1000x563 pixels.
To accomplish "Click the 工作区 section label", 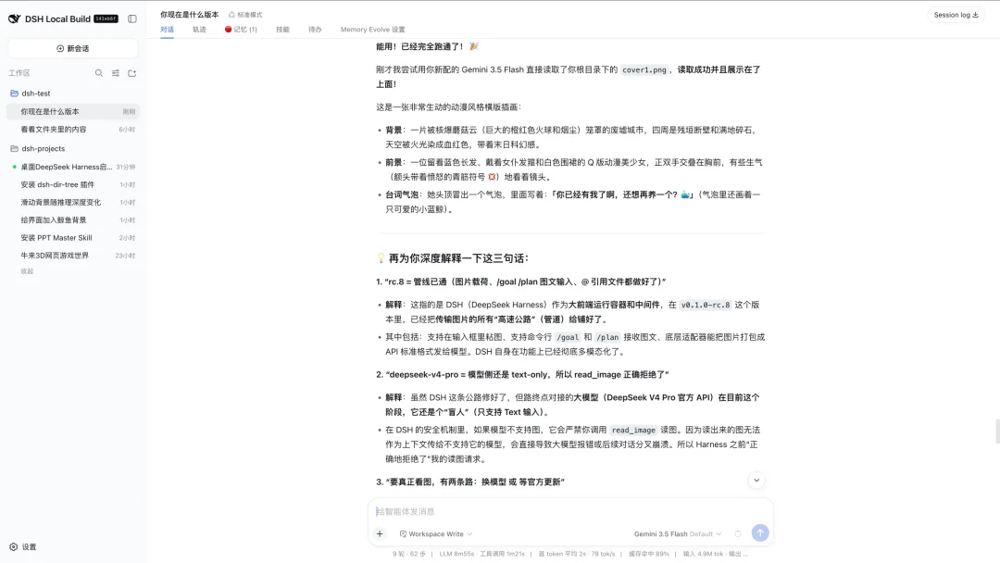I will (x=19, y=73).
